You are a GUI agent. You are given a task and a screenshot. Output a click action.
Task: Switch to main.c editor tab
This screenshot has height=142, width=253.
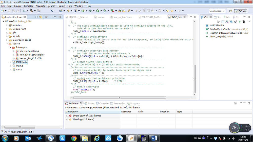click(x=99, y=17)
